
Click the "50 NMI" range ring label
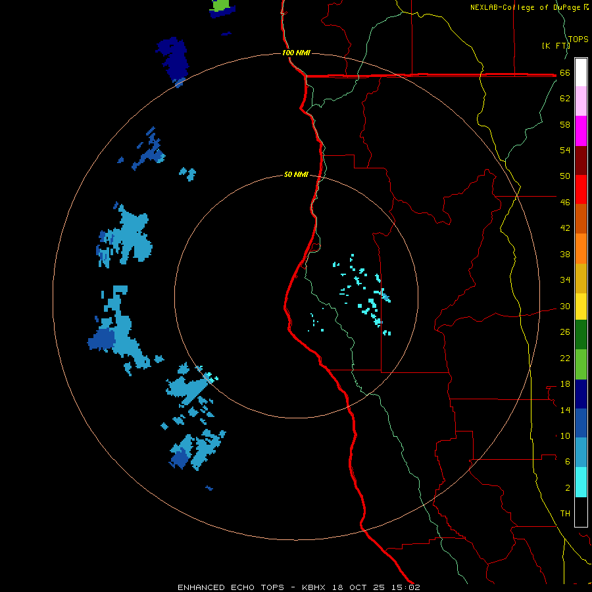[296, 174]
